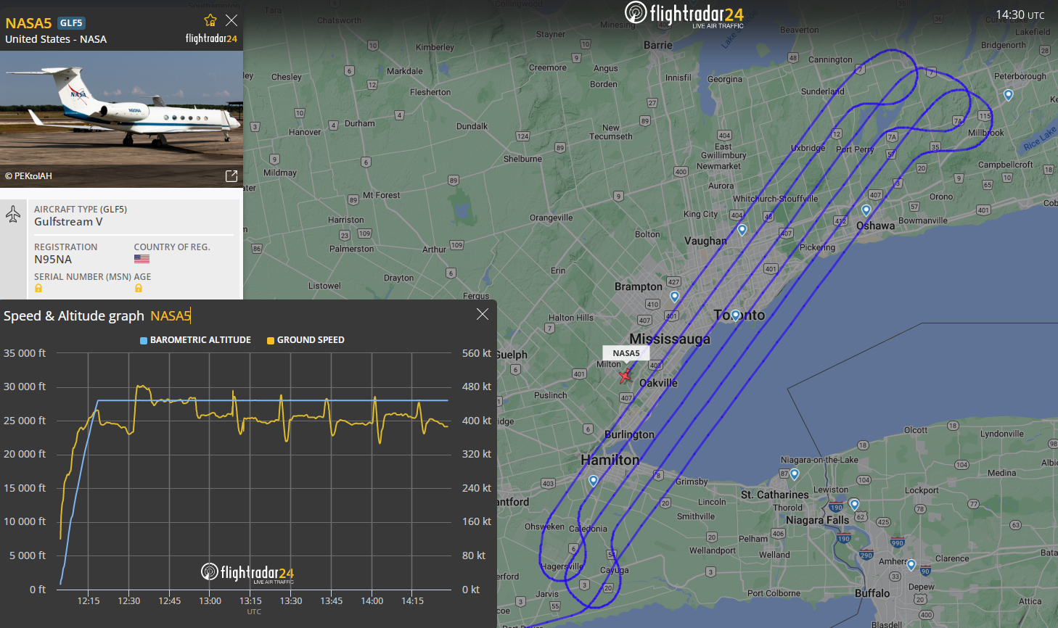Open the aircraft photo in external link

[x=231, y=176]
